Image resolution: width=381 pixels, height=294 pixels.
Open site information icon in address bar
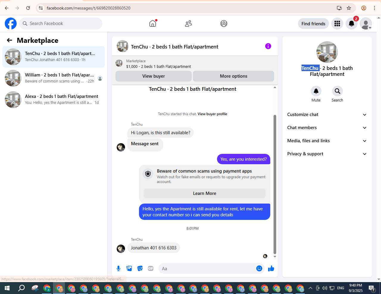click(41, 8)
